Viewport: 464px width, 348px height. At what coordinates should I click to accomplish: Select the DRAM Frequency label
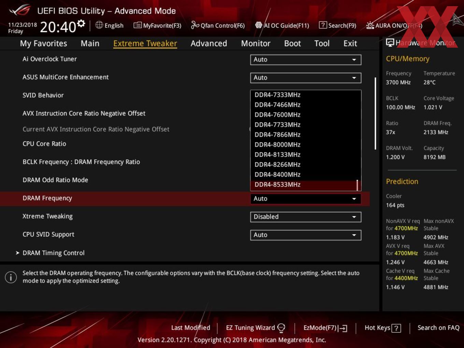point(47,198)
